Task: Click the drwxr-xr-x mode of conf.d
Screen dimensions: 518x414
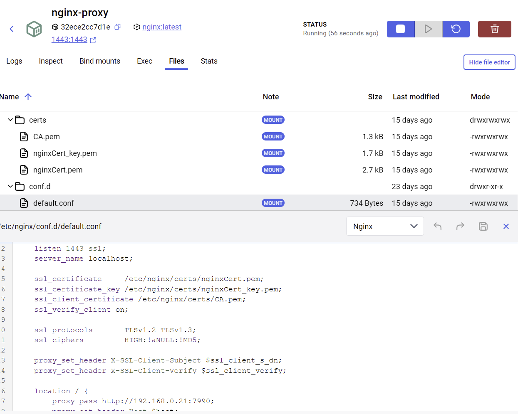Action: click(486, 187)
